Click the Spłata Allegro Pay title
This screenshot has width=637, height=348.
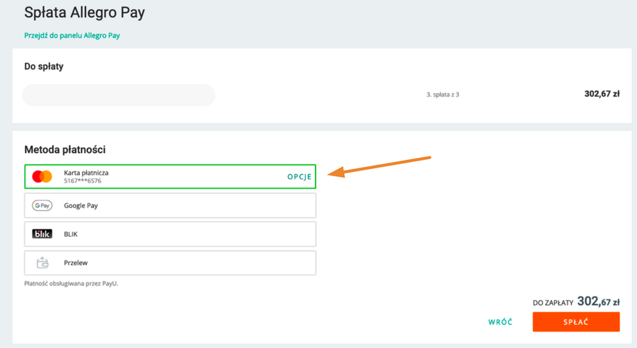(85, 13)
